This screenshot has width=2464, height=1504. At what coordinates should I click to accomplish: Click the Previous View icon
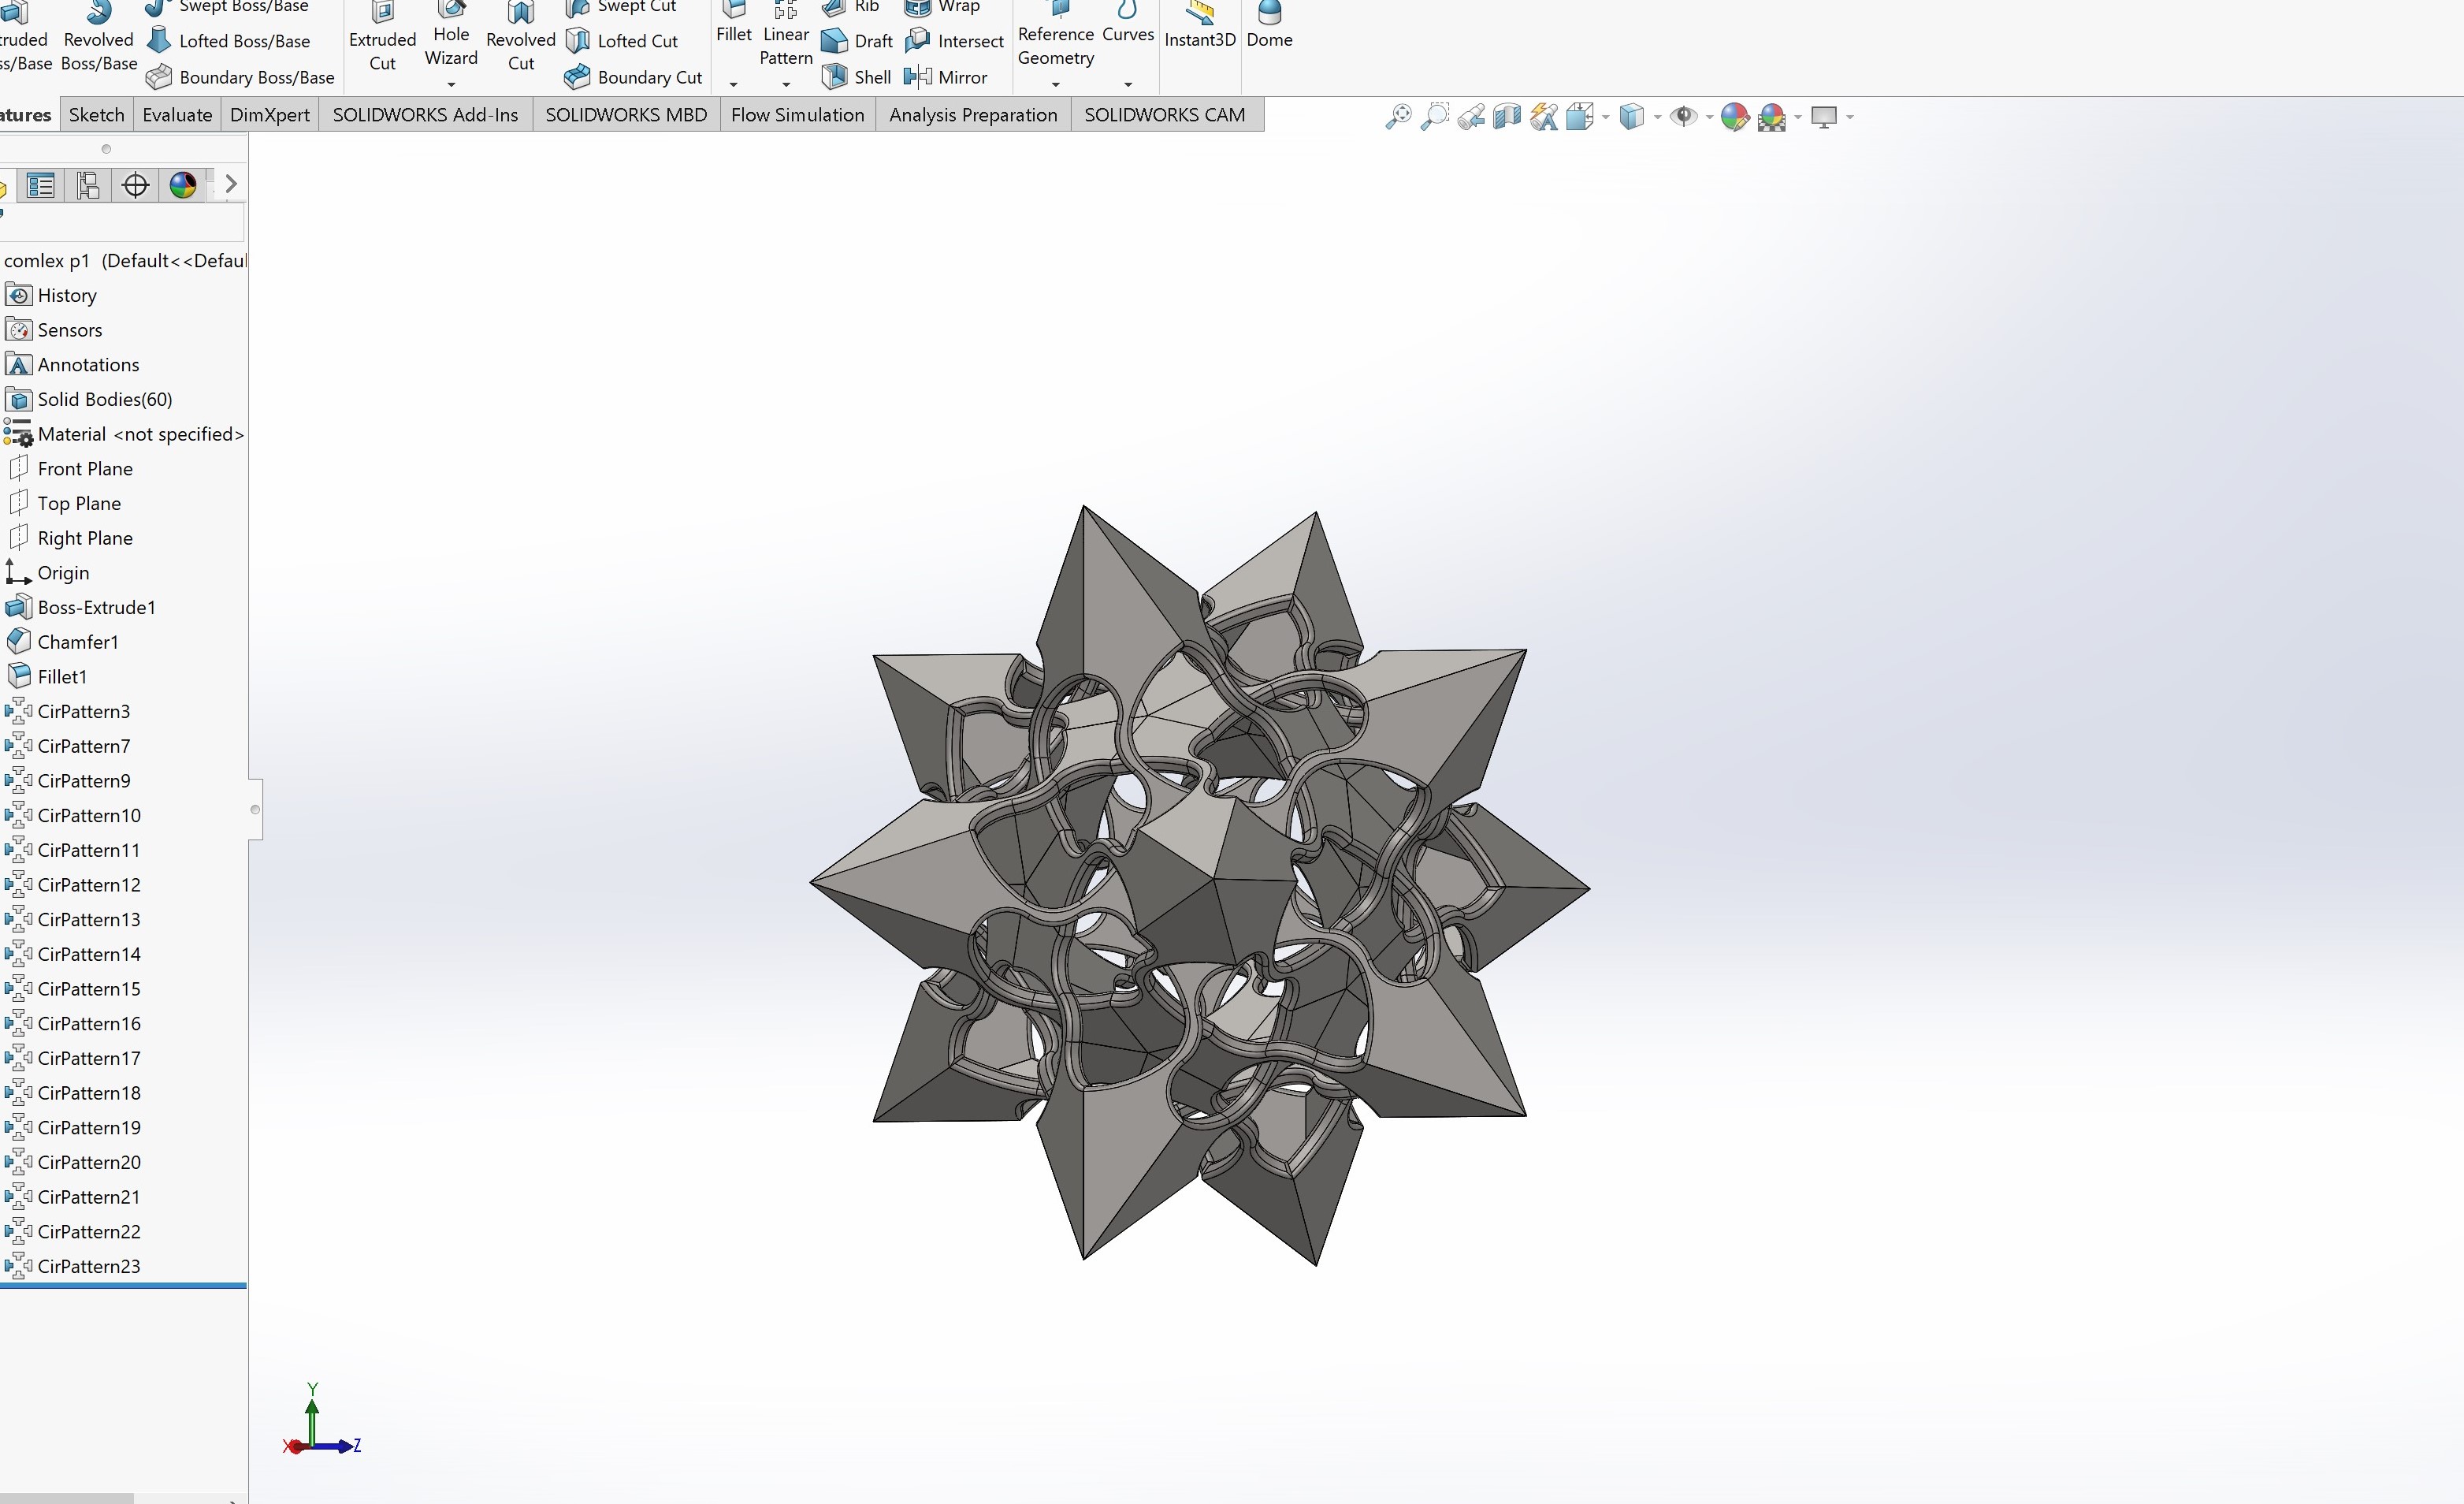coord(1471,117)
